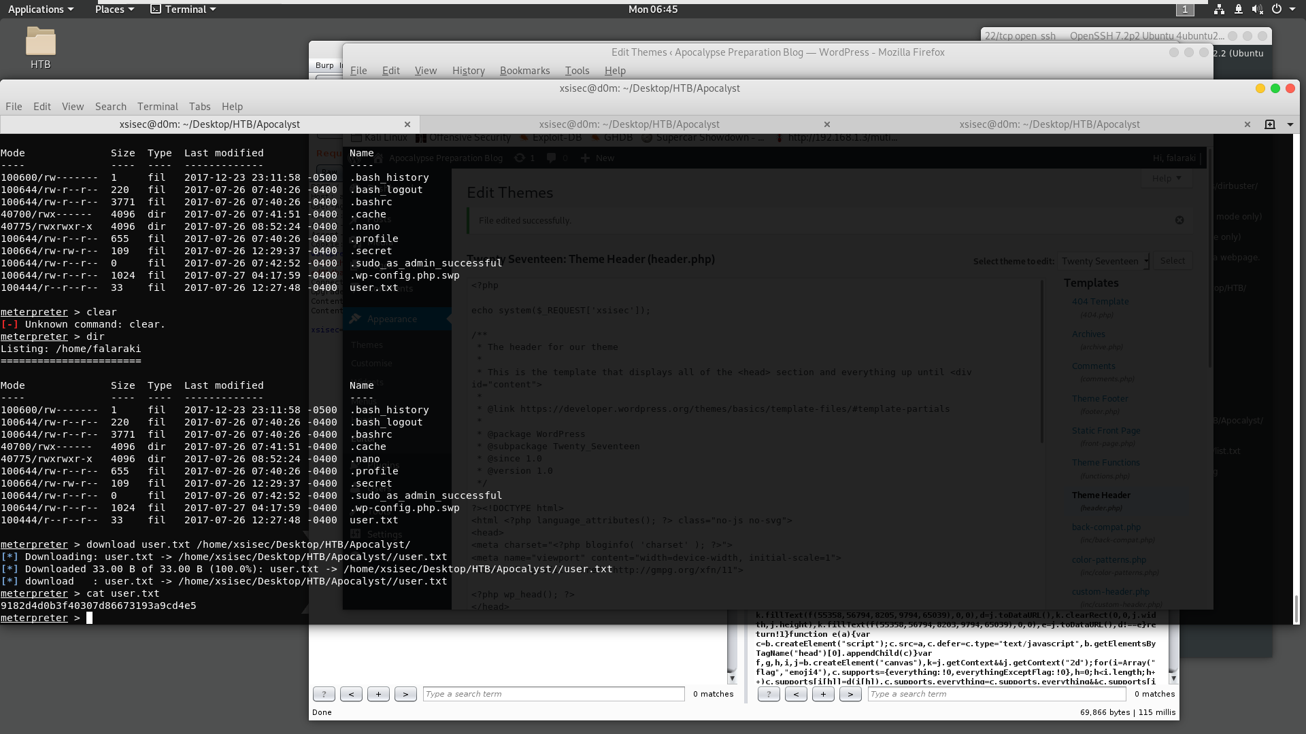Image resolution: width=1306 pixels, height=734 pixels.
Task: Switch to the last terminal tab
Action: (x=1050, y=124)
